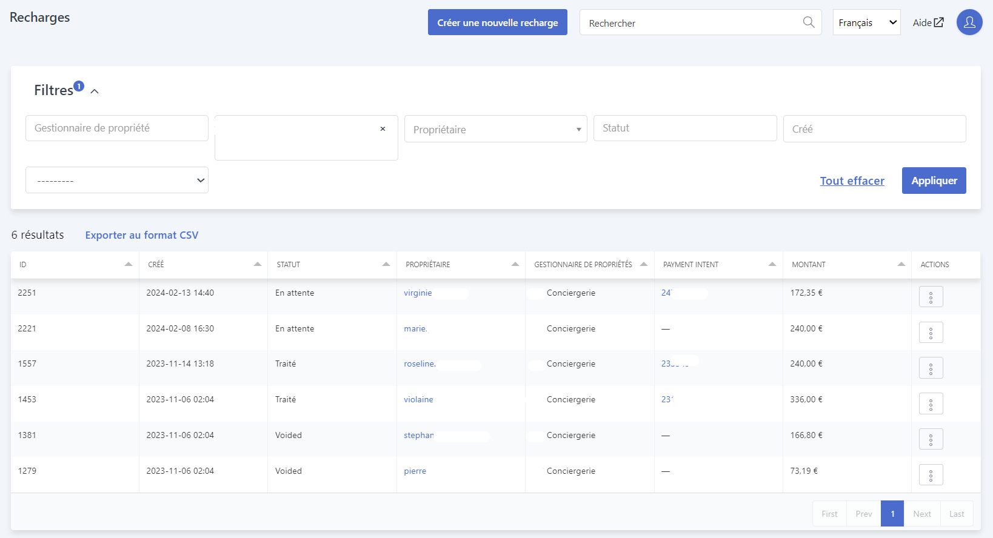Viewport: 993px width, 538px height.
Task: Click the Statut filter field
Action: pos(685,128)
